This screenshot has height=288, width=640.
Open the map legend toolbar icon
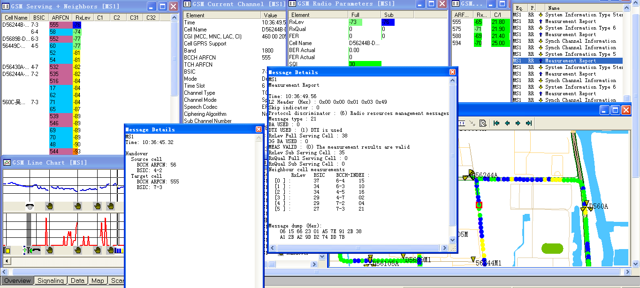pyautogui.click(x=482, y=123)
